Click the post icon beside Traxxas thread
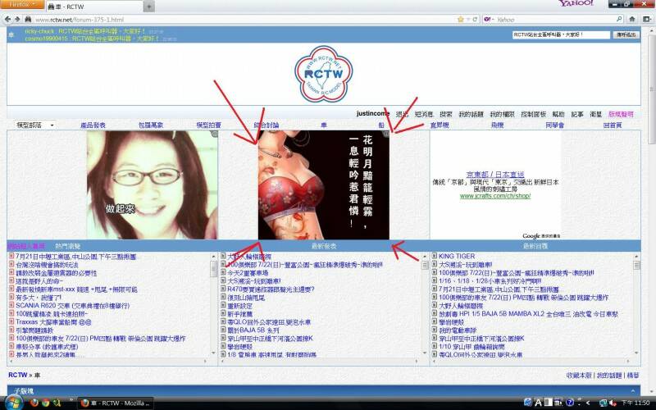Image resolution: width=656 pixels, height=410 pixels. [11, 322]
